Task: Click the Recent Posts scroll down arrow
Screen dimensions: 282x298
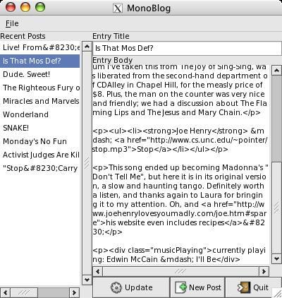Action: tap(87, 280)
